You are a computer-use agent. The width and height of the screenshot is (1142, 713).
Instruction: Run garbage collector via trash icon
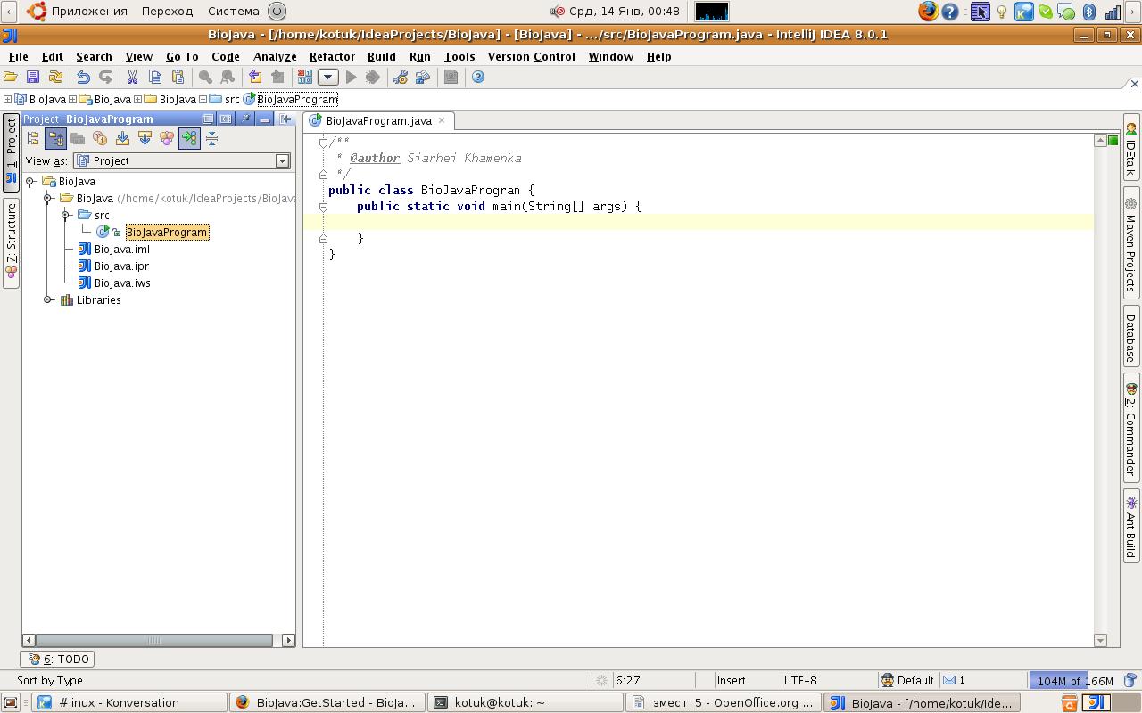[x=1130, y=681]
